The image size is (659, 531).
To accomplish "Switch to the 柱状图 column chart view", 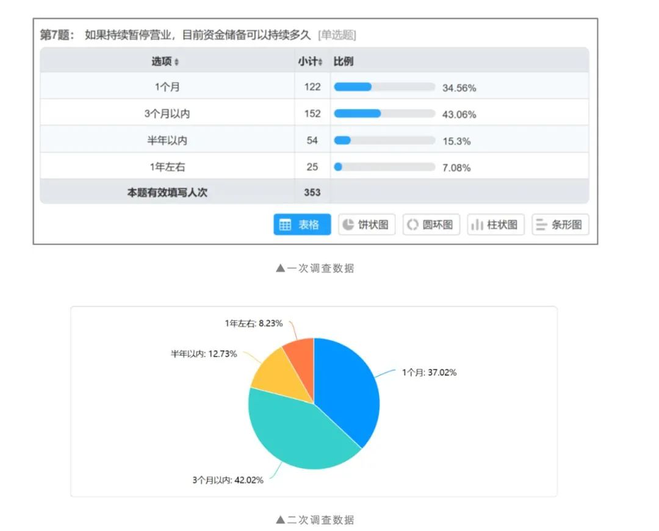I will pos(495,224).
